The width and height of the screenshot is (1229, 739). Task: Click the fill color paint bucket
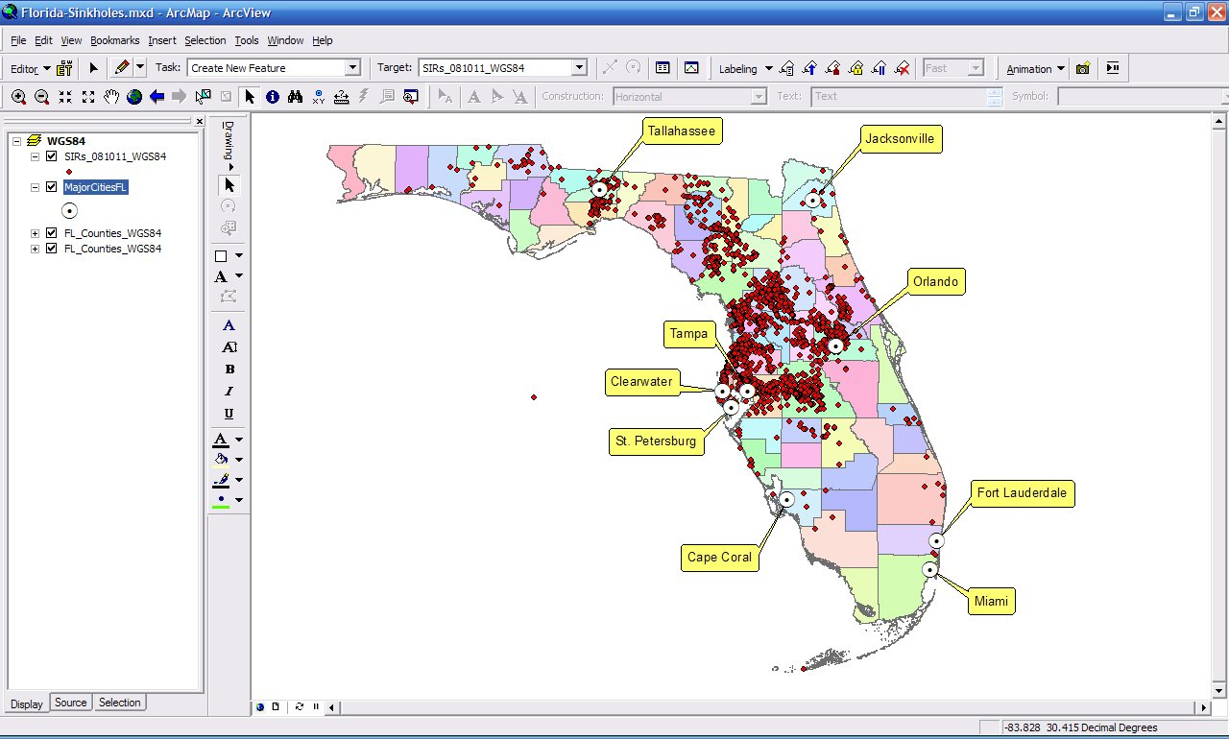pos(221,460)
